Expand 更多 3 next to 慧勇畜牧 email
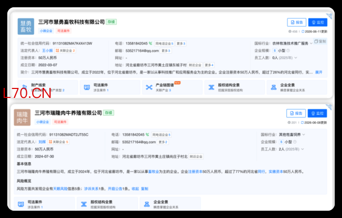Screen dimensions: 342x218 click(x=166, y=51)
